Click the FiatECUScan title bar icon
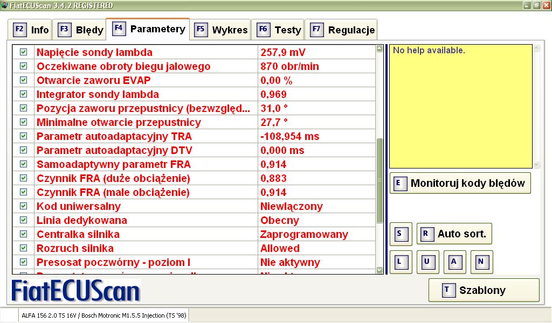 (x=4, y=5)
